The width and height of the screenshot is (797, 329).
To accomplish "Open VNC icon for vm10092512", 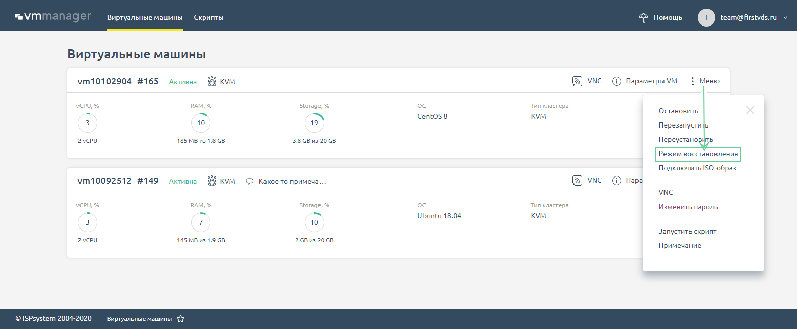I will pos(577,181).
